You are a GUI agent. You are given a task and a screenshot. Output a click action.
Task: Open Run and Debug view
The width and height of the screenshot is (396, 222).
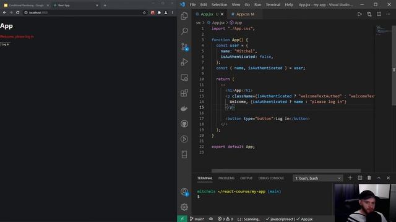tap(184, 62)
